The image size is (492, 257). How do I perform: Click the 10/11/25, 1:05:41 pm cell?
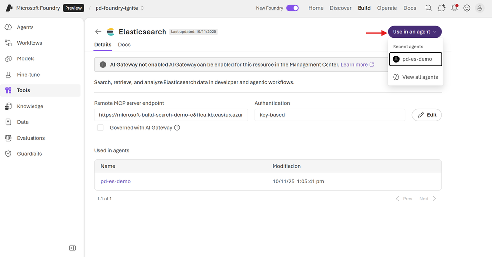tap(298, 181)
